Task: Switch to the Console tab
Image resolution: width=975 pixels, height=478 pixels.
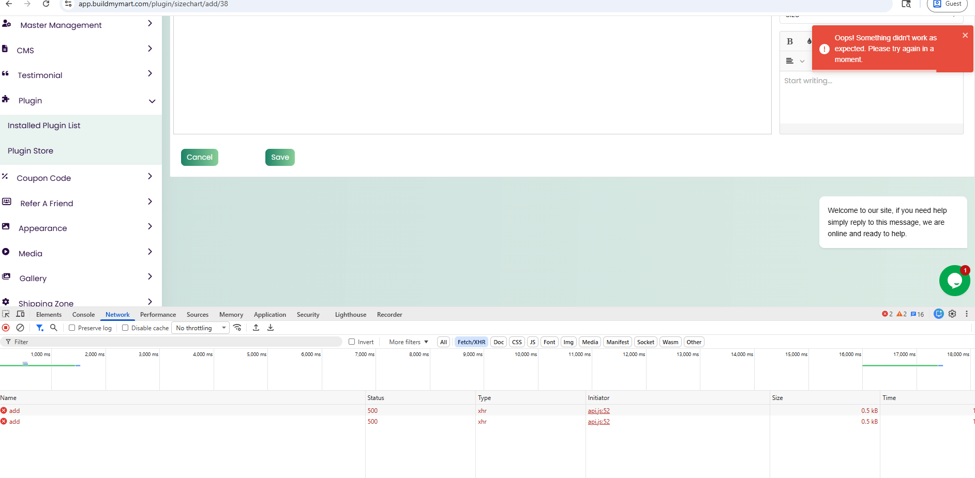Action: tap(83, 315)
